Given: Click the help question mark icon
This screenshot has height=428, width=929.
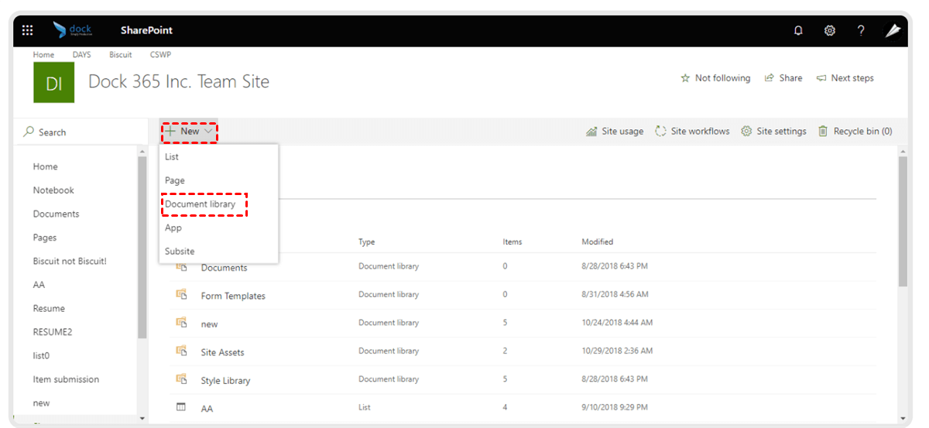Looking at the screenshot, I should coord(861,30).
